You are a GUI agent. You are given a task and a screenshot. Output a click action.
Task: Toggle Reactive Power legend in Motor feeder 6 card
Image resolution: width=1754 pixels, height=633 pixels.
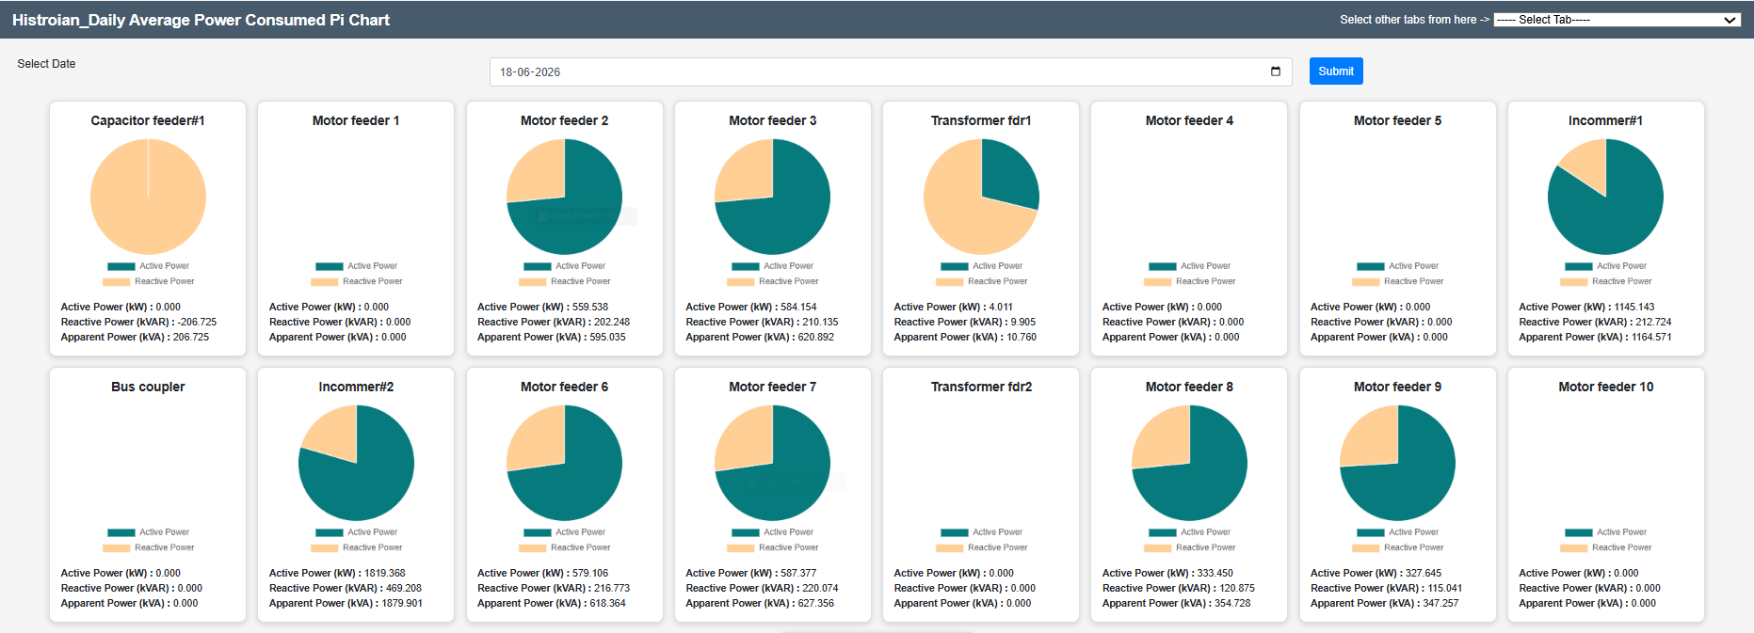[564, 547]
